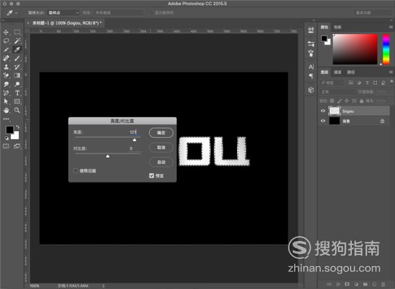Image resolution: width=395 pixels, height=289 pixels.
Task: Click the Auto button in dialog
Action: [161, 162]
